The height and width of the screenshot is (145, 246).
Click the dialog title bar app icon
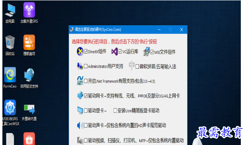pos(72,30)
